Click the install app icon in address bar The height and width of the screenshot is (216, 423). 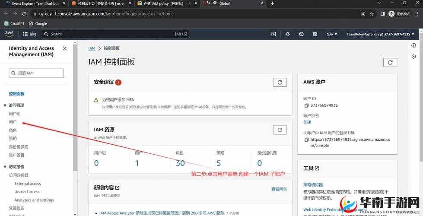tap(363, 14)
